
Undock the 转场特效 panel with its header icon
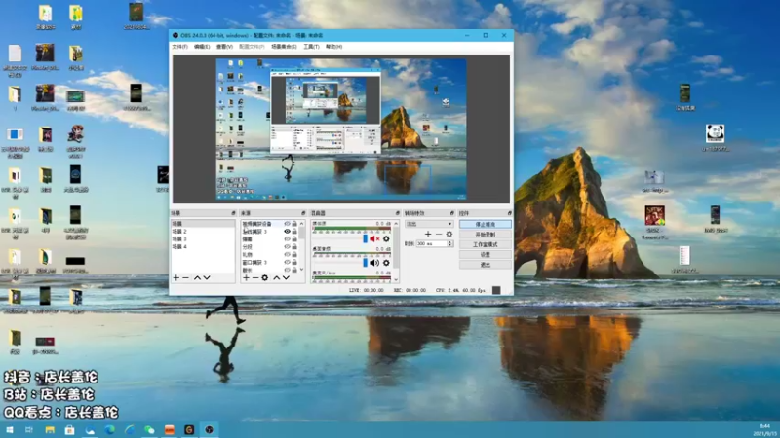point(451,213)
